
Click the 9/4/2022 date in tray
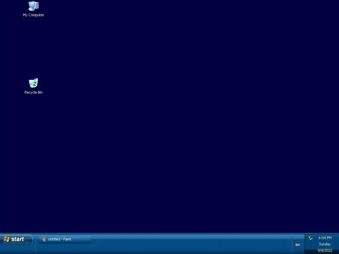pos(325,251)
